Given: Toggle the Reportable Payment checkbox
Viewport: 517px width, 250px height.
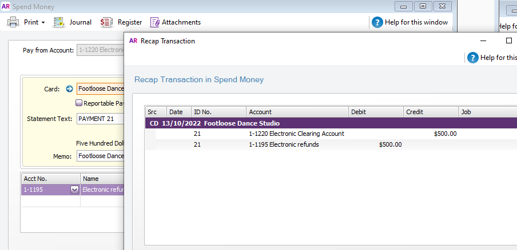Looking at the screenshot, I should [x=79, y=103].
